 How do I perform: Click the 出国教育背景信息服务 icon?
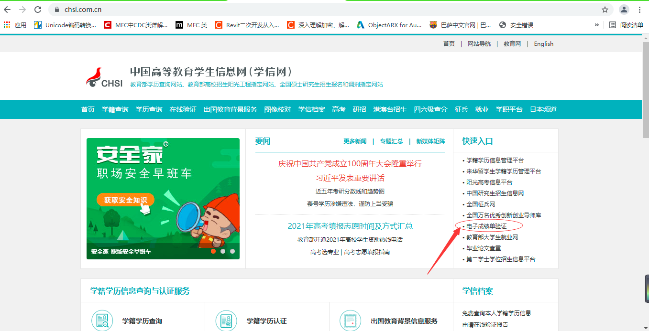(351, 320)
